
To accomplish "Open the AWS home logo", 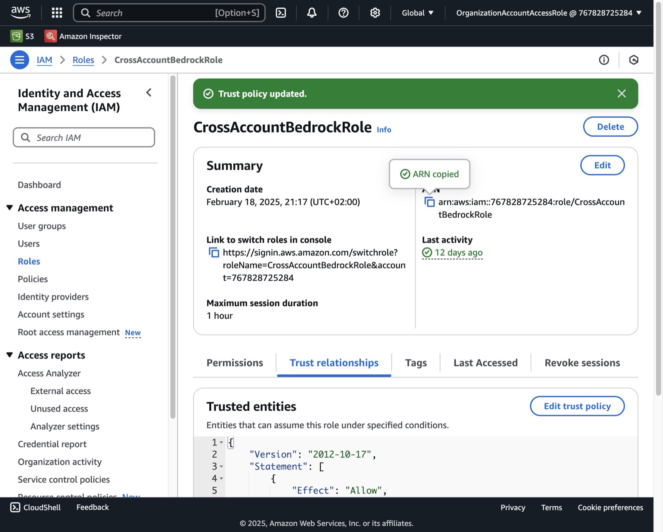I will pos(20,12).
